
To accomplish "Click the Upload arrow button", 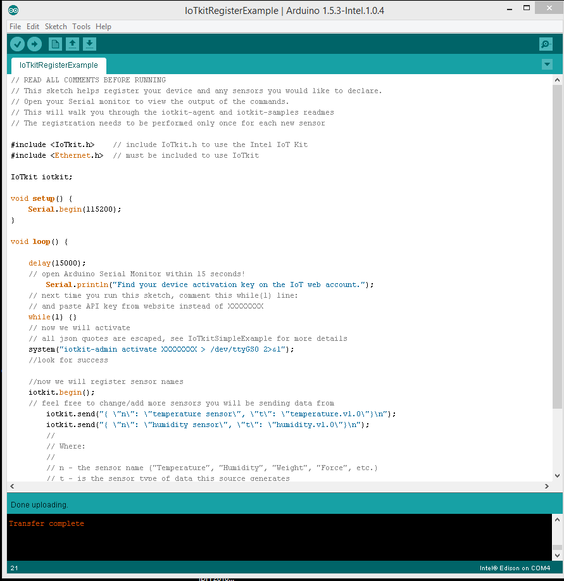I will pyautogui.click(x=34, y=44).
